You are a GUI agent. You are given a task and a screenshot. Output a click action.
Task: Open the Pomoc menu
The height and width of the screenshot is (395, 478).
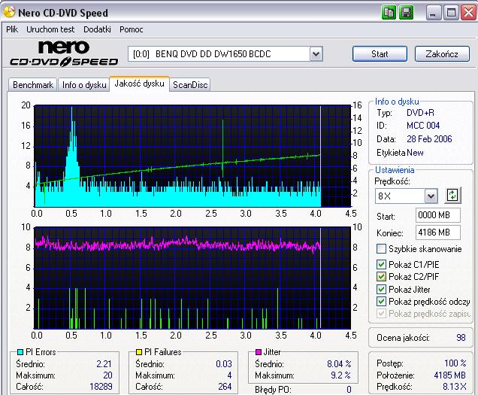coord(131,29)
